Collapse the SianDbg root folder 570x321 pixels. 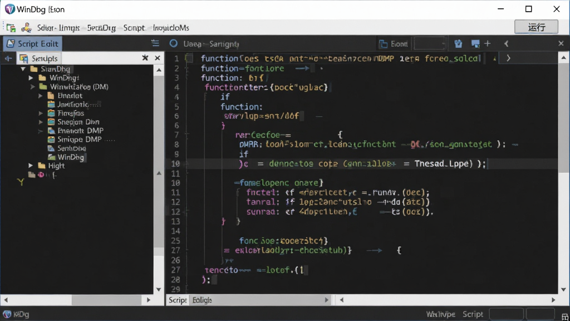[x=23, y=69]
